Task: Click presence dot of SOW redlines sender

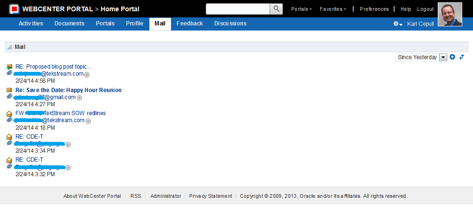Action: (88, 121)
